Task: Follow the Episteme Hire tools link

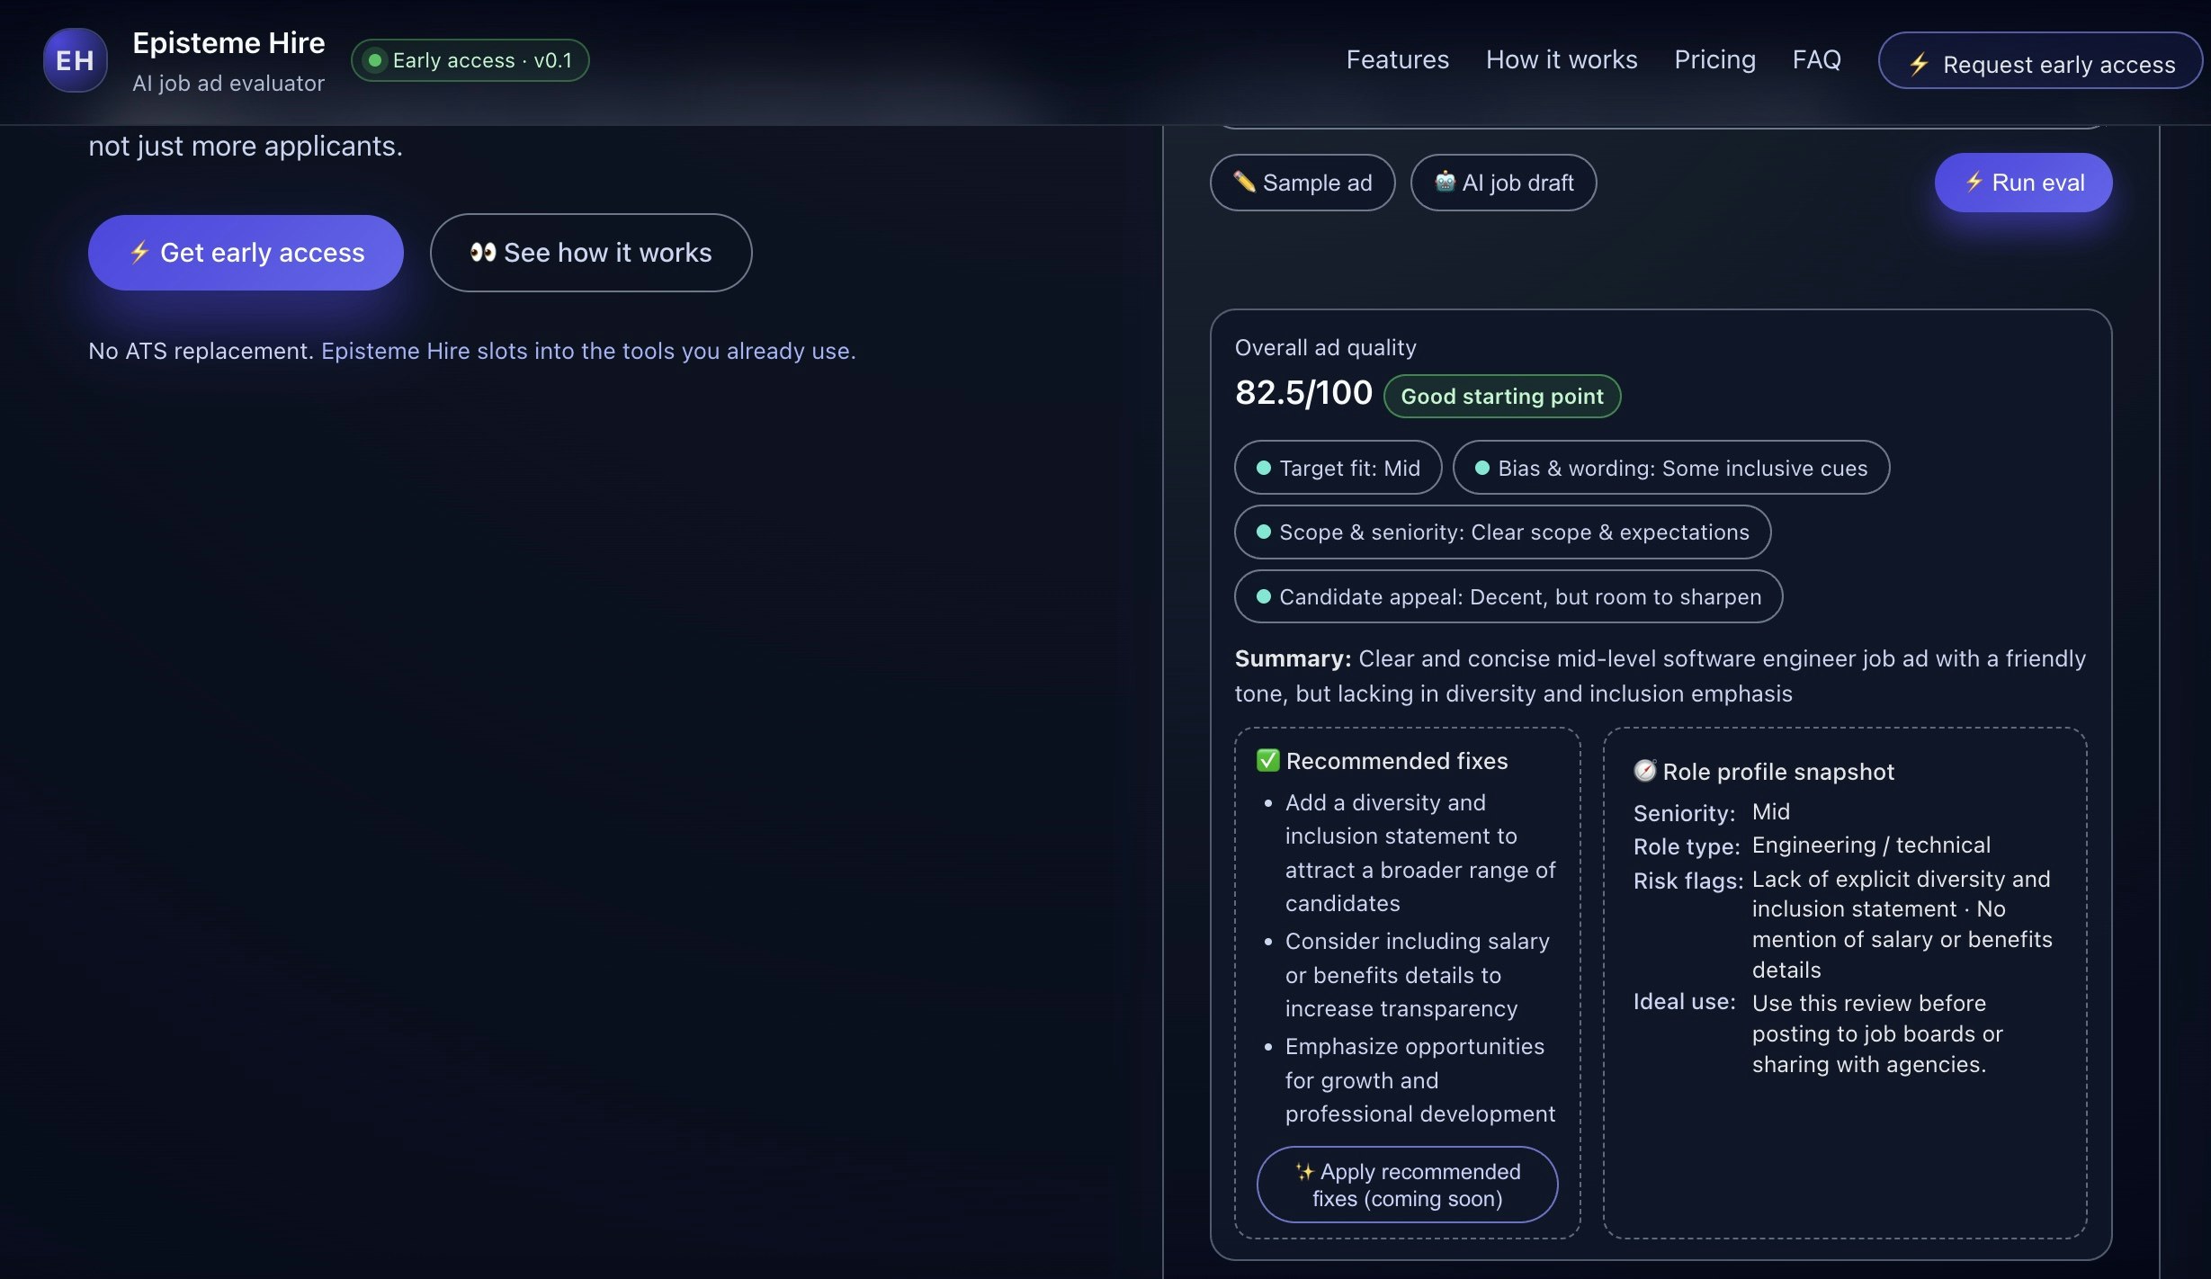Action: (x=589, y=351)
